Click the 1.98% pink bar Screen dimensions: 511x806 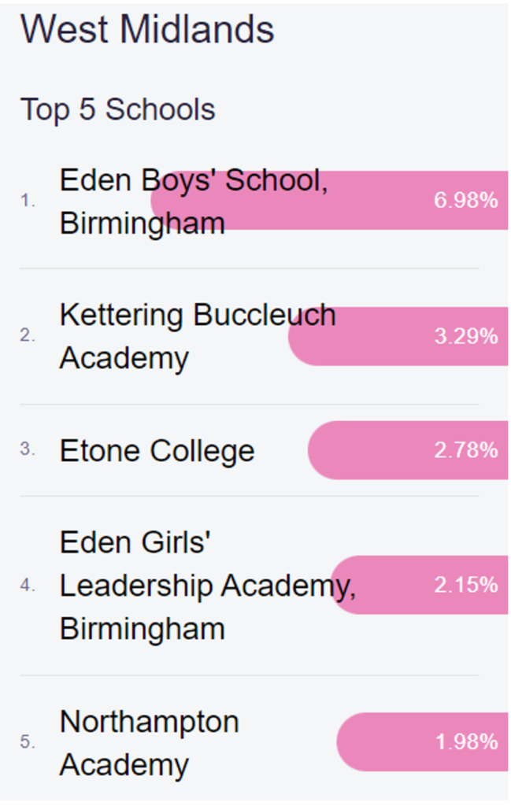pyautogui.click(x=422, y=741)
